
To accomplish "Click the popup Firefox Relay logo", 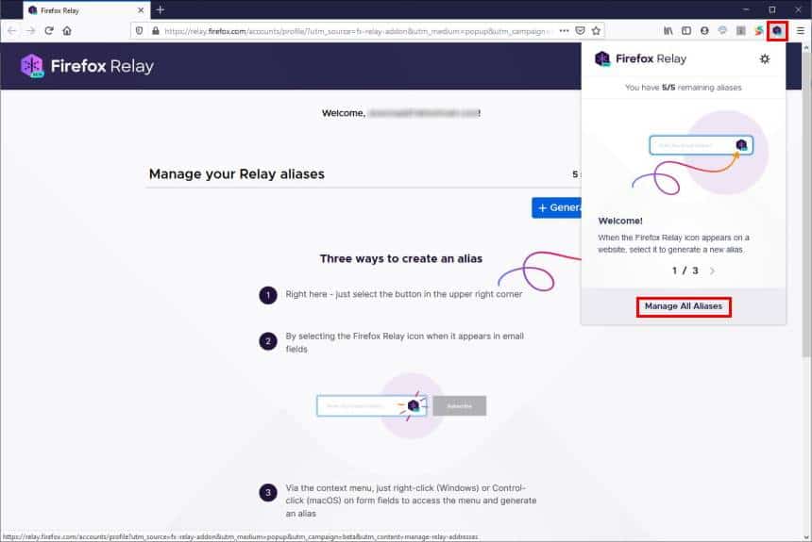I will tap(641, 59).
